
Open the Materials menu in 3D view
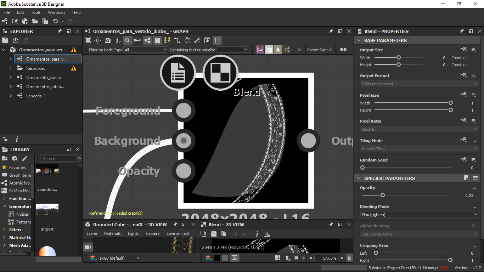[x=112, y=233]
